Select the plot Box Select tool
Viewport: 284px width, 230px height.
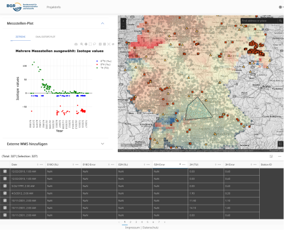[90, 44]
